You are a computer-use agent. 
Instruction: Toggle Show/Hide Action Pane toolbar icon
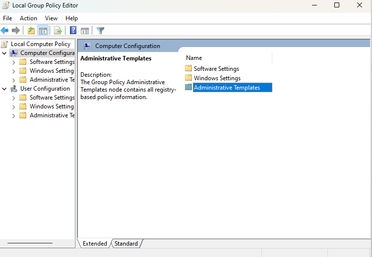pos(85,31)
